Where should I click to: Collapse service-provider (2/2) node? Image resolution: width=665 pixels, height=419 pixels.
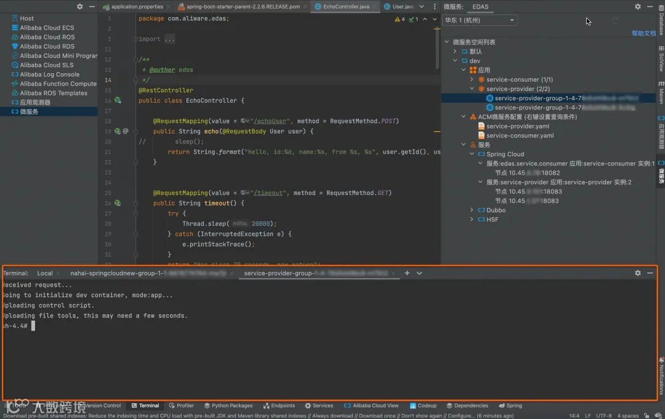coord(472,89)
